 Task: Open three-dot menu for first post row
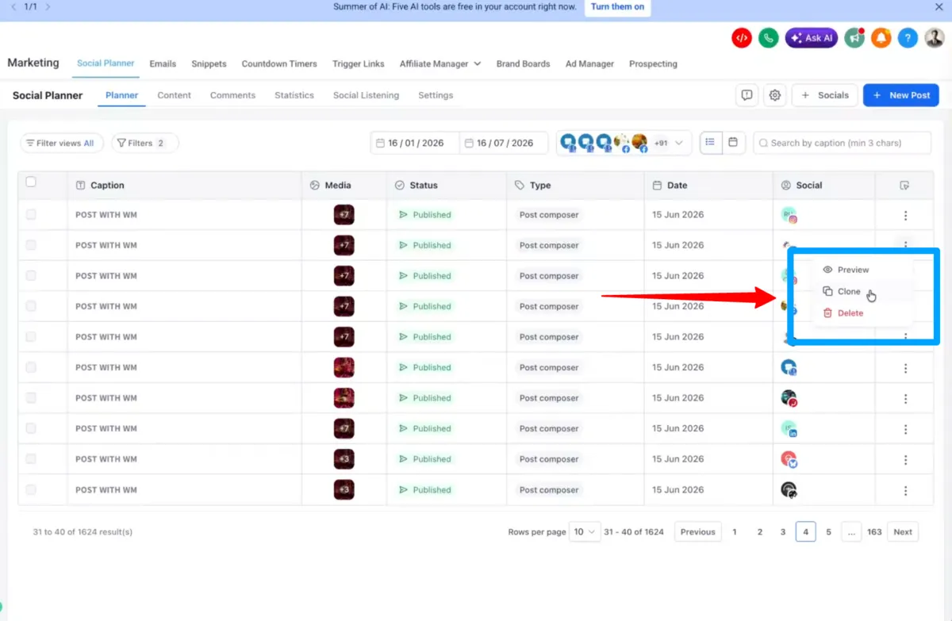pos(905,216)
